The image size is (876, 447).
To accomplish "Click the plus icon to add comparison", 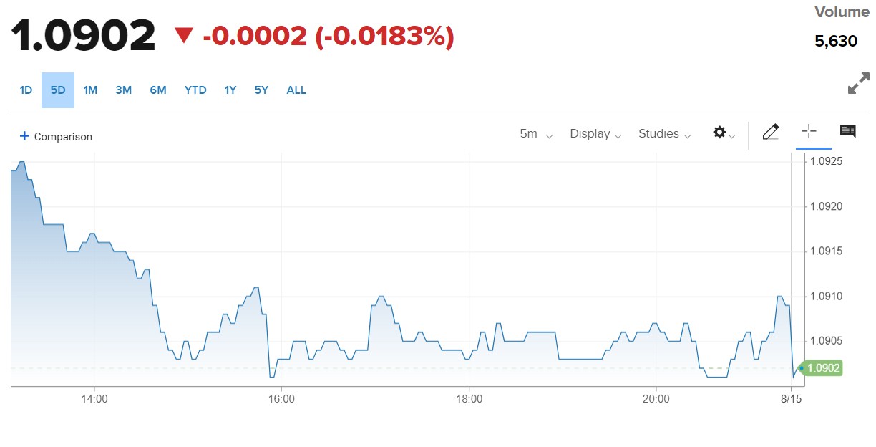I will (x=24, y=136).
